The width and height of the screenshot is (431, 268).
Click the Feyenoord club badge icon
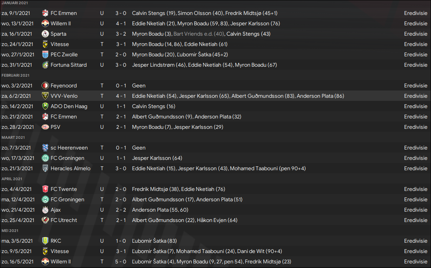[45, 85]
